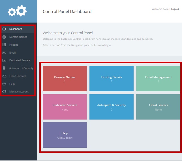This screenshot has width=182, height=161.
Task: Open the purple Help Get Support tile
Action: 65,135
